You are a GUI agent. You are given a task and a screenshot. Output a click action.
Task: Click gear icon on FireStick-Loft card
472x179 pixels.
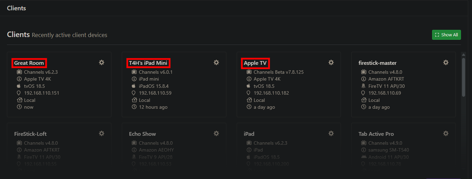[x=101, y=133]
